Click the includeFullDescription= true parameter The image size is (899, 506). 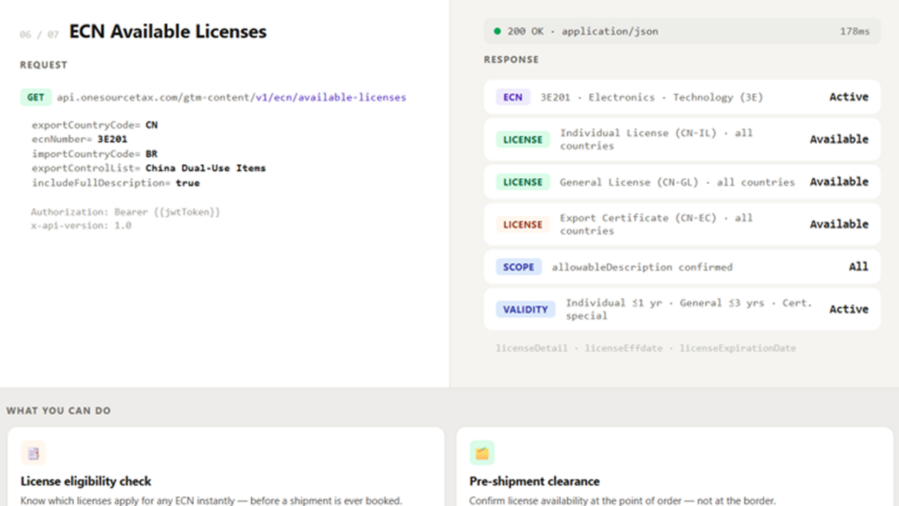click(x=116, y=182)
